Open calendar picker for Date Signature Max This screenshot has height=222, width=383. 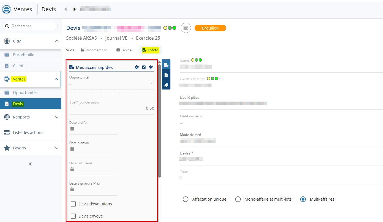click(x=72, y=189)
